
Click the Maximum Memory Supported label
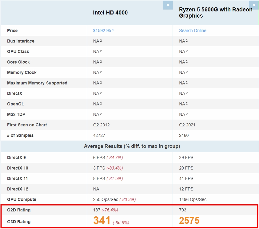37,83
